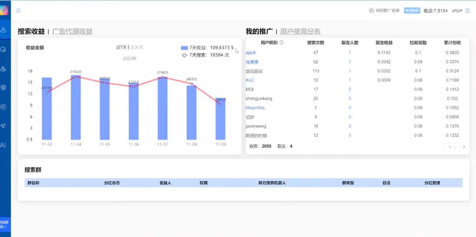The image size is (476, 237).
Task: Click the colorful app logo icon
Action: (3, 11)
